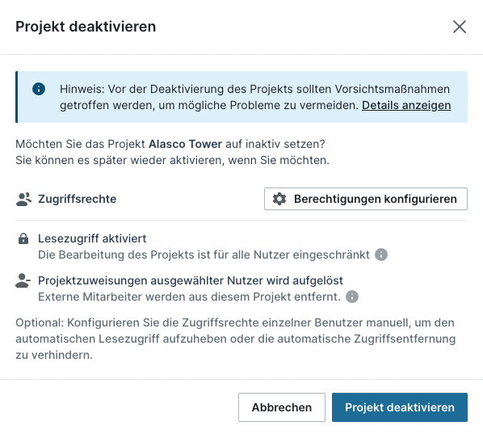
Task: Open the Details anzeigen link
Action: click(406, 105)
